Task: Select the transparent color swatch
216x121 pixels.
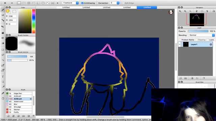Action: click(x=14, y=11)
